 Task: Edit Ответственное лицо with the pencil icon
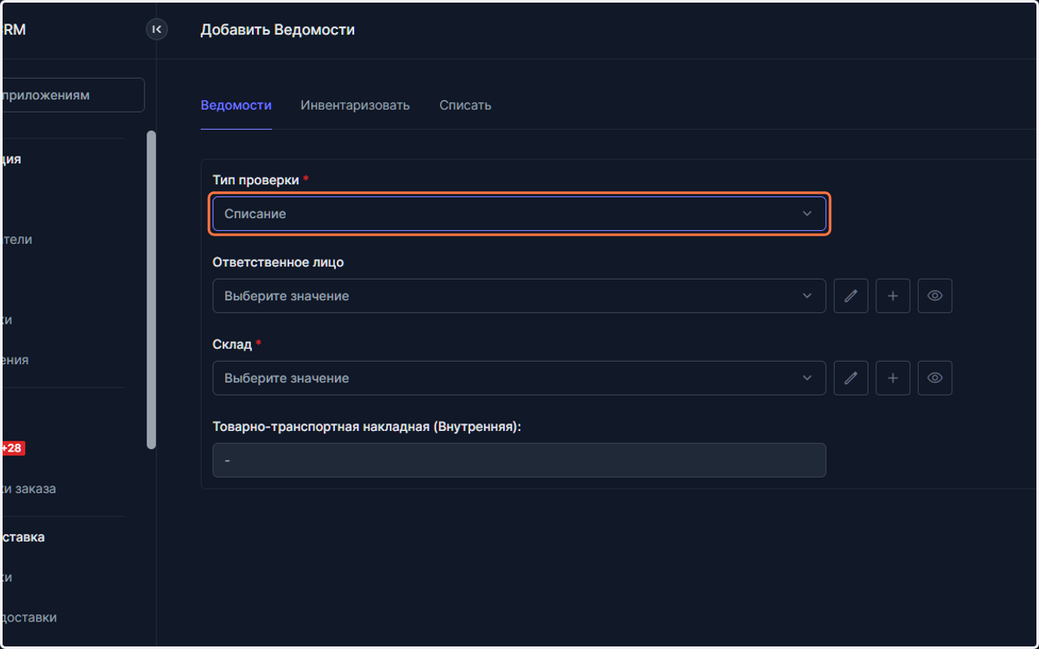click(x=851, y=296)
